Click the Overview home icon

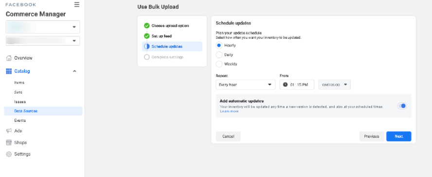pos(9,58)
